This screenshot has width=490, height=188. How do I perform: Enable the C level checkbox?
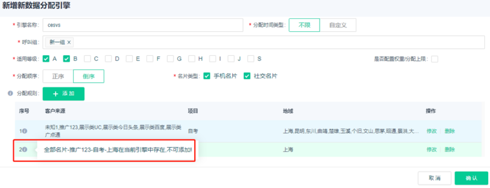click(87, 58)
